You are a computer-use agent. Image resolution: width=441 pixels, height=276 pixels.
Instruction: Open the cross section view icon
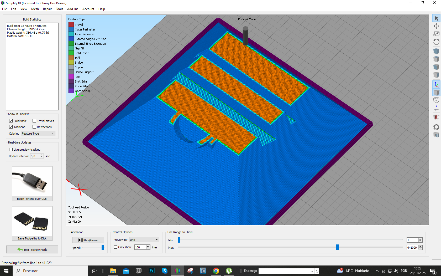coord(436,117)
